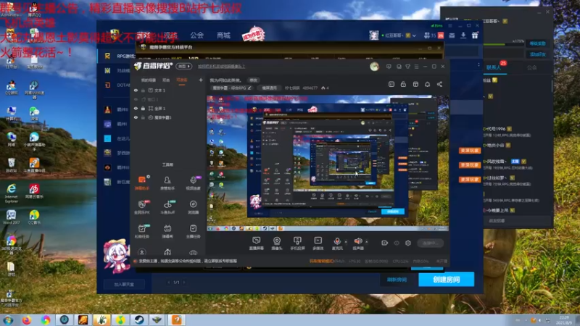
Task: Open the 礼物任务 gift task tool
Action: click(142, 231)
